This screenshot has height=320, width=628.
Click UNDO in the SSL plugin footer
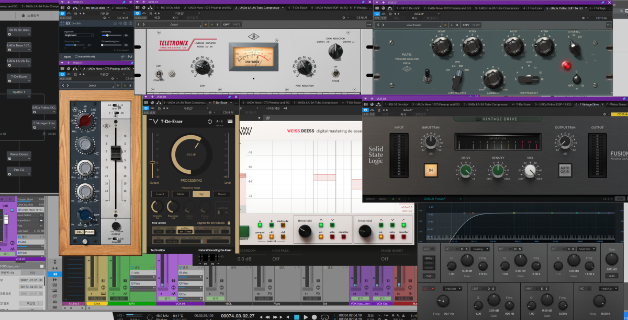(x=369, y=198)
